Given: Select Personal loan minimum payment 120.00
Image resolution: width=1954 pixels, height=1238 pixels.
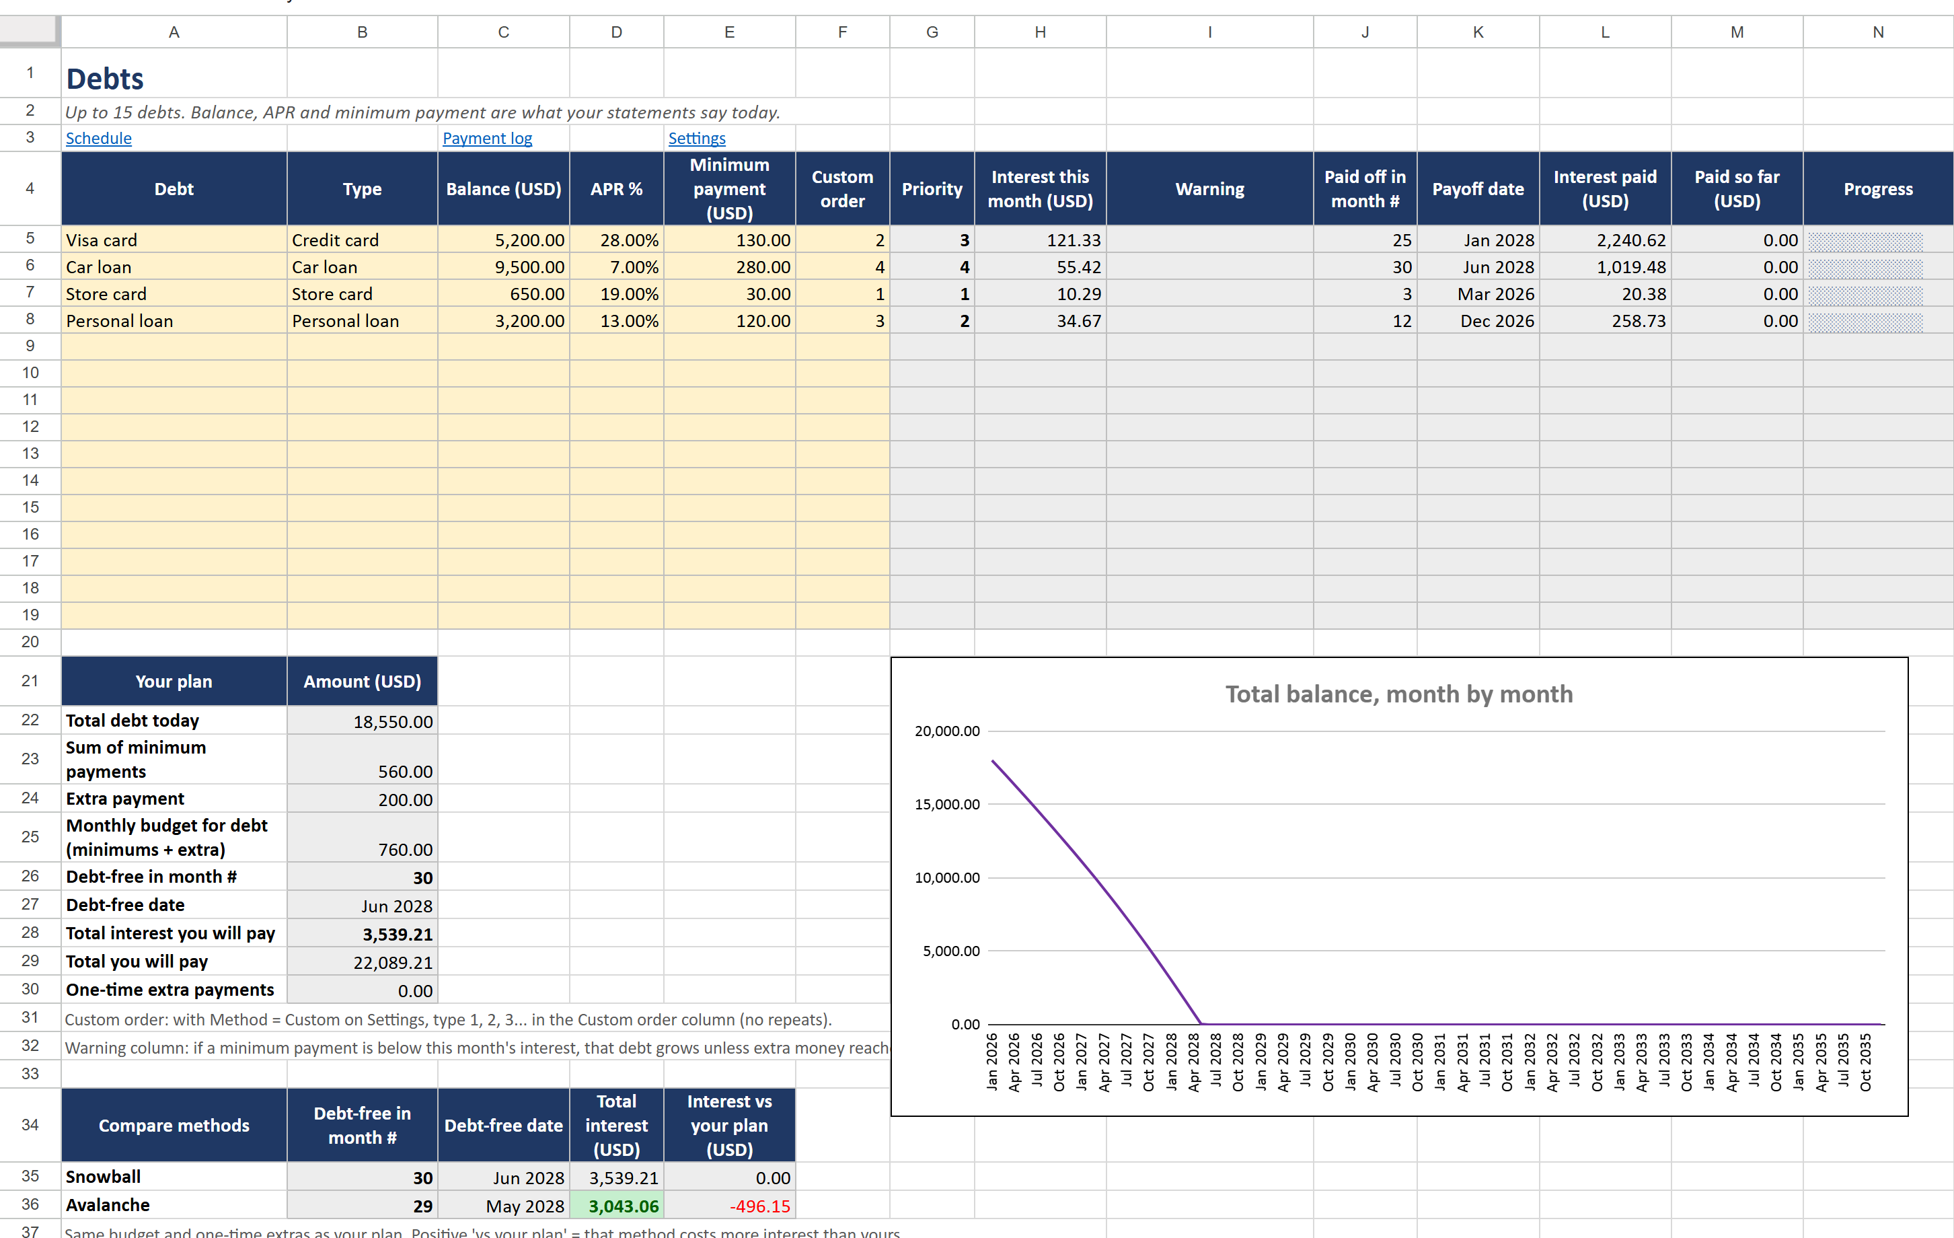Looking at the screenshot, I should click(x=728, y=320).
